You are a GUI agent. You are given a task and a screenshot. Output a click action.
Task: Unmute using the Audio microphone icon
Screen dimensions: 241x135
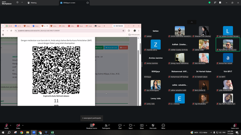pos(6,125)
